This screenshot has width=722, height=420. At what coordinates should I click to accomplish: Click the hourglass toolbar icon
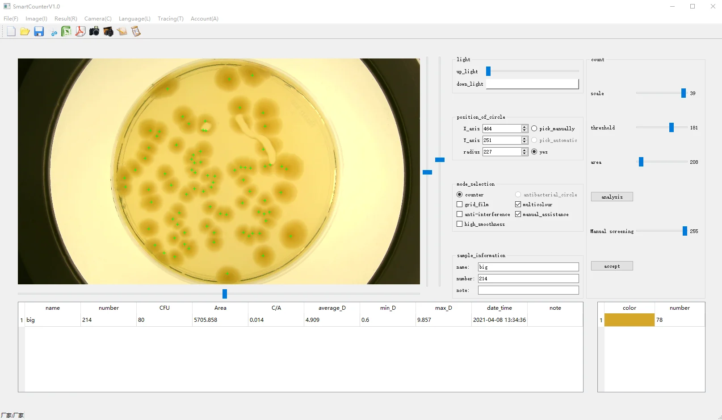(x=136, y=31)
